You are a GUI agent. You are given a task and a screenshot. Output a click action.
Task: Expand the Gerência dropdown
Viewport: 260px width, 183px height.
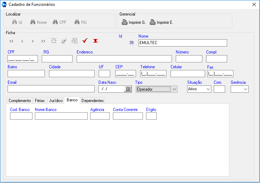[x=245, y=89]
